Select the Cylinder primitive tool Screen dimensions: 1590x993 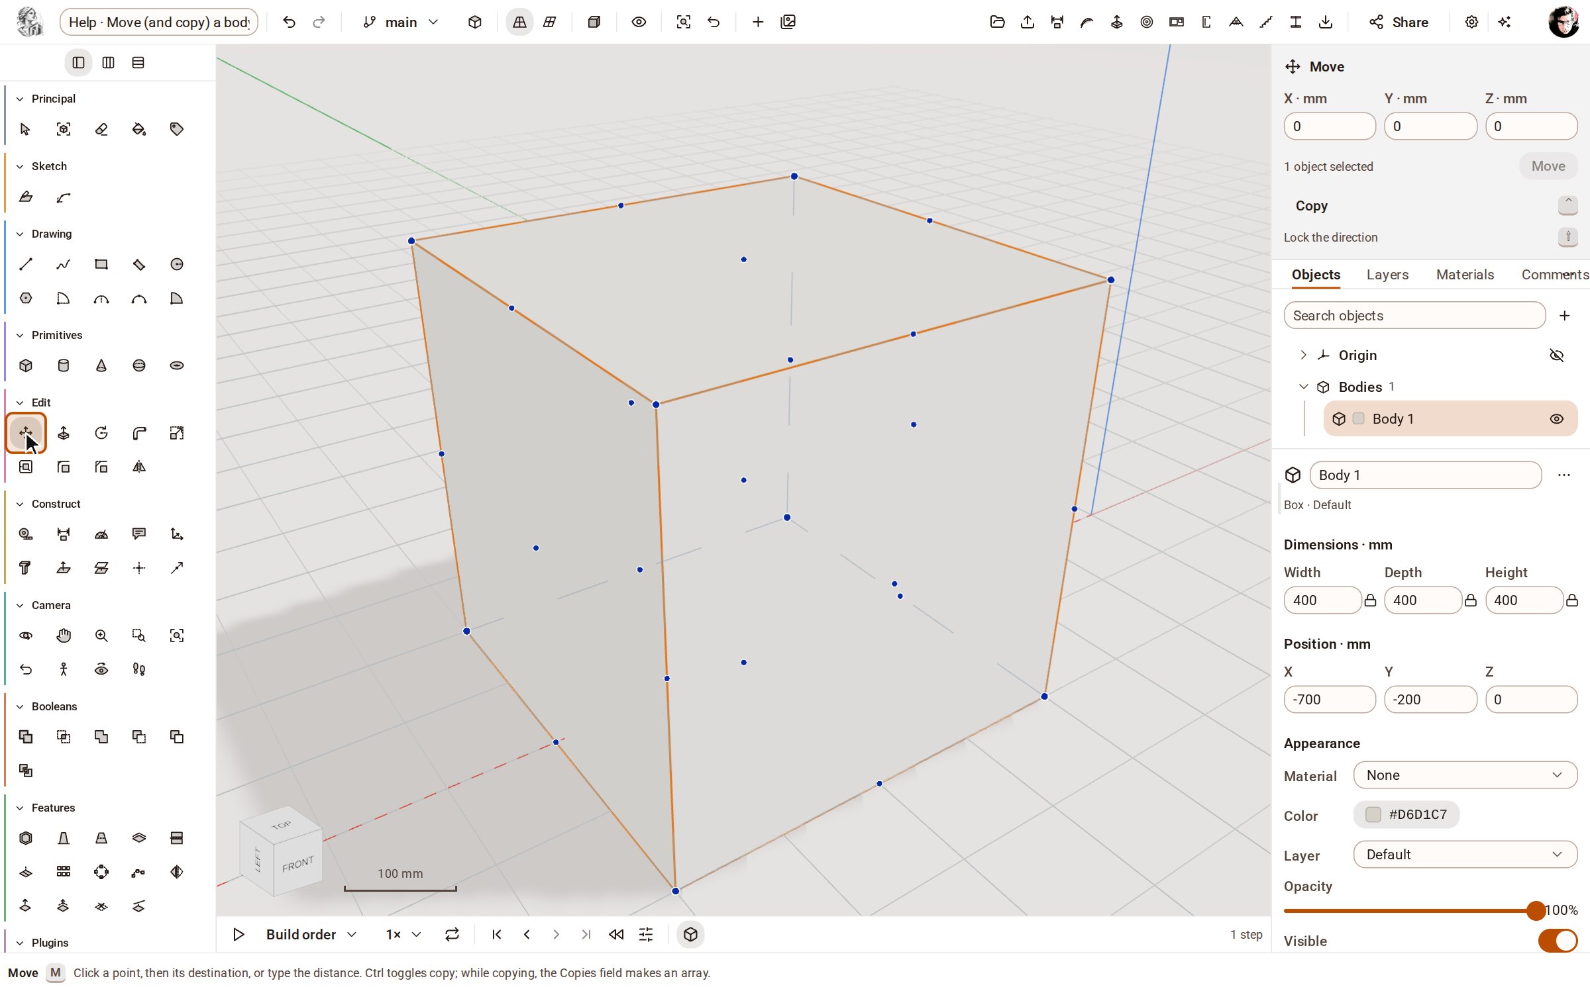[x=64, y=365]
